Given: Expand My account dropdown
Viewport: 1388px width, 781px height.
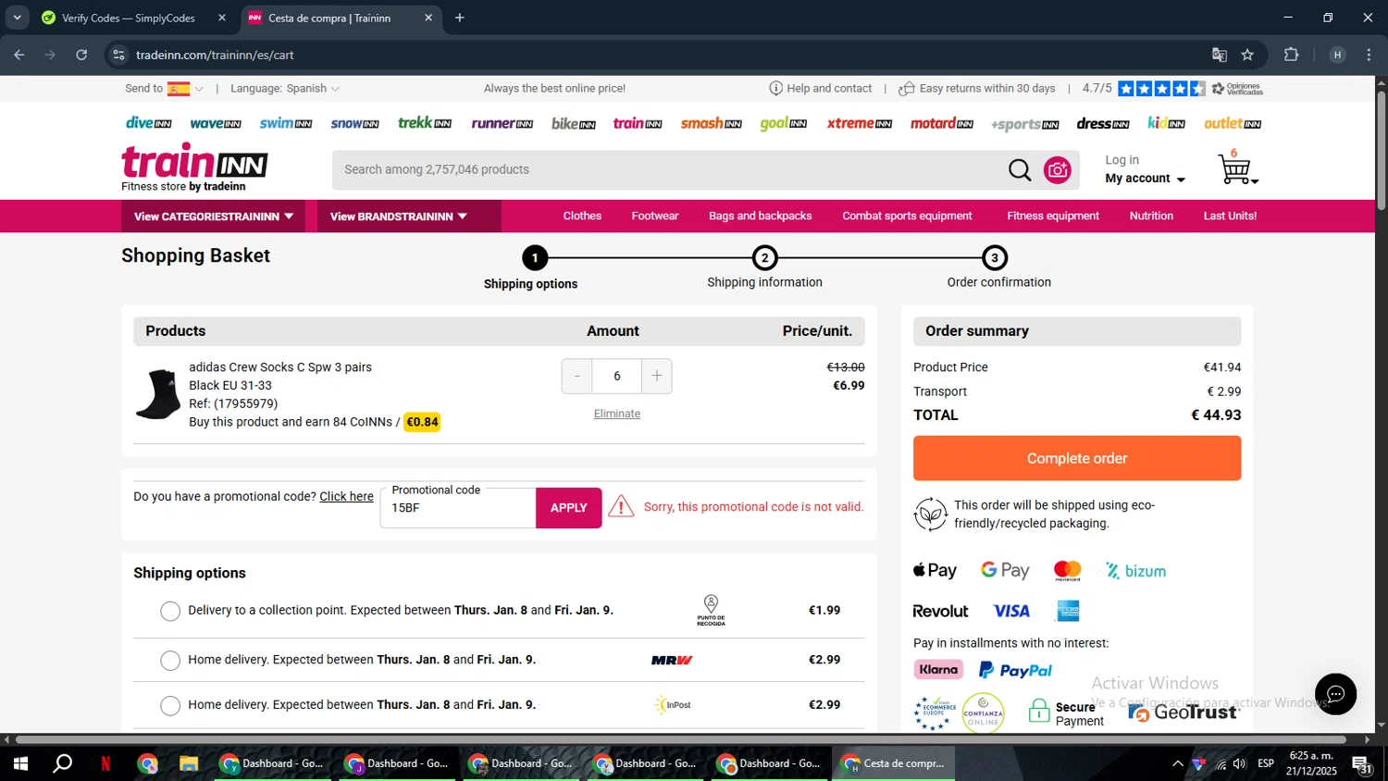Looking at the screenshot, I should click(x=1146, y=179).
